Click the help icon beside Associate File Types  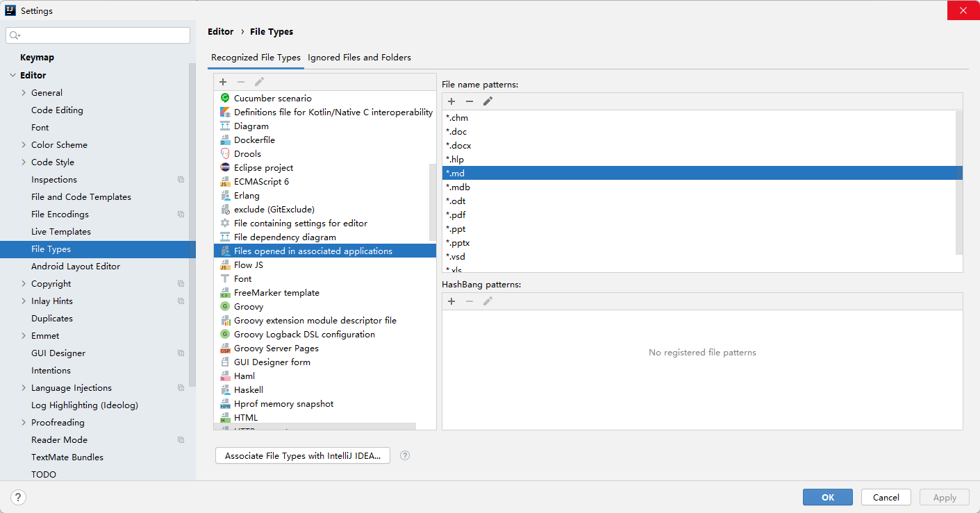(x=405, y=456)
